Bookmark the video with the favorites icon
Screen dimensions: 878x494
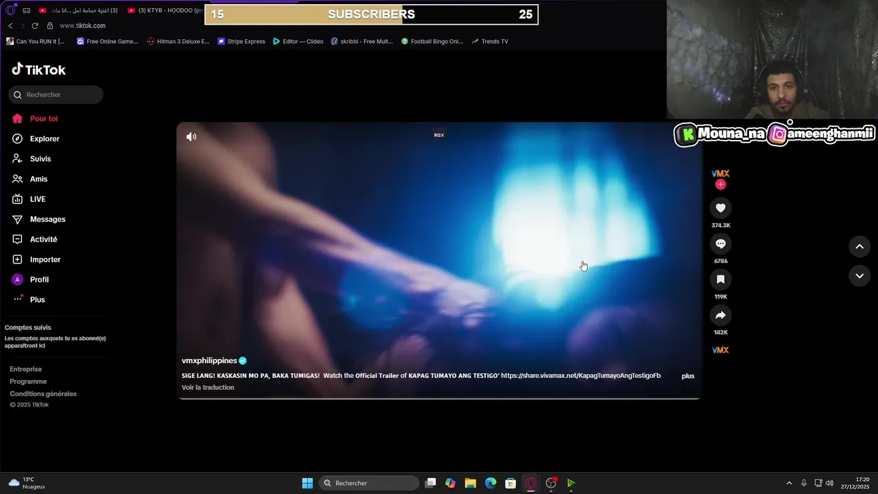tap(720, 279)
